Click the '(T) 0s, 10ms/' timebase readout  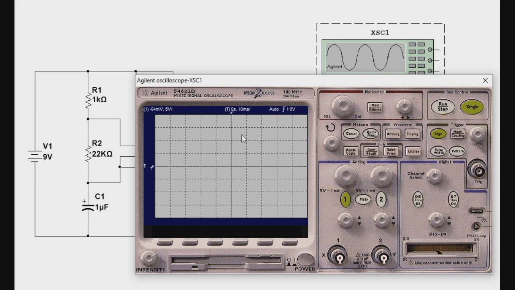237,109
